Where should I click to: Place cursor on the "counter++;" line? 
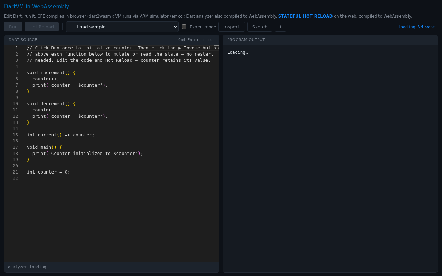(x=46, y=79)
